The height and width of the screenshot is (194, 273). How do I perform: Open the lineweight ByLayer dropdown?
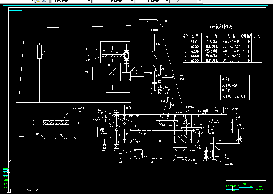[167, 1]
